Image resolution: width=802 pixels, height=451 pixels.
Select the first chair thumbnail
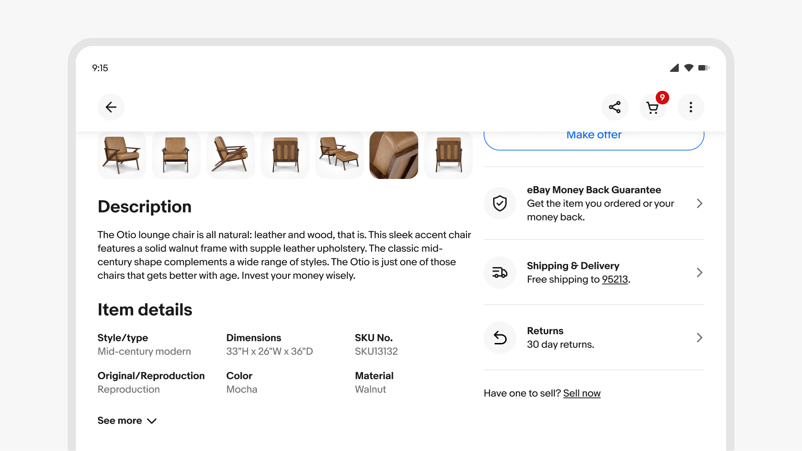pos(122,155)
